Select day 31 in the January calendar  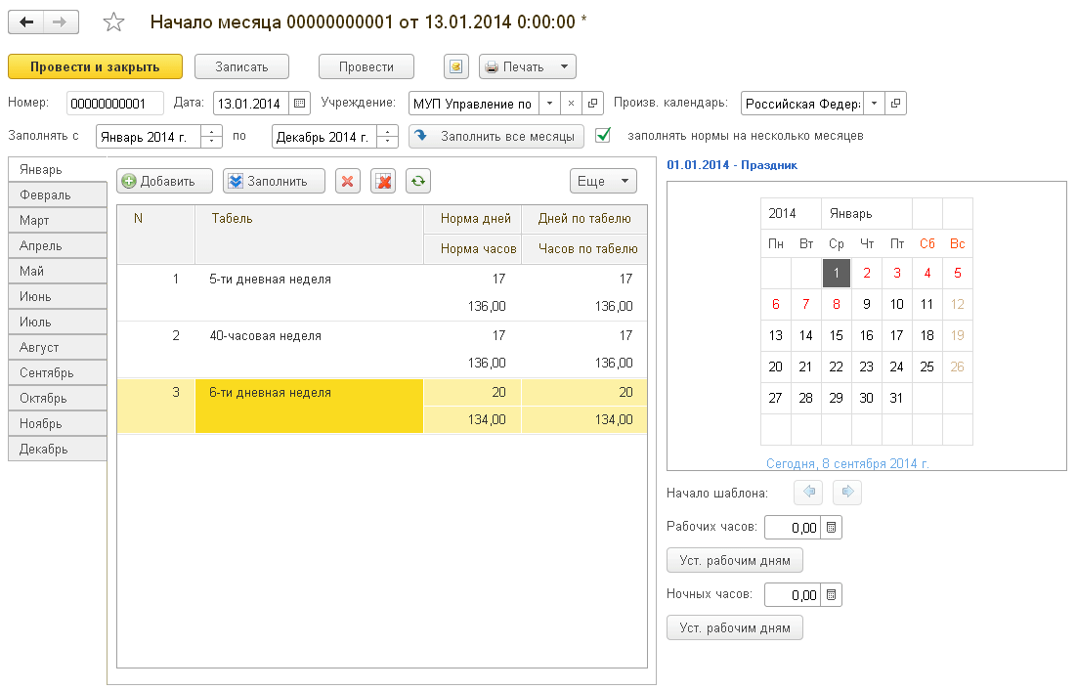point(896,398)
